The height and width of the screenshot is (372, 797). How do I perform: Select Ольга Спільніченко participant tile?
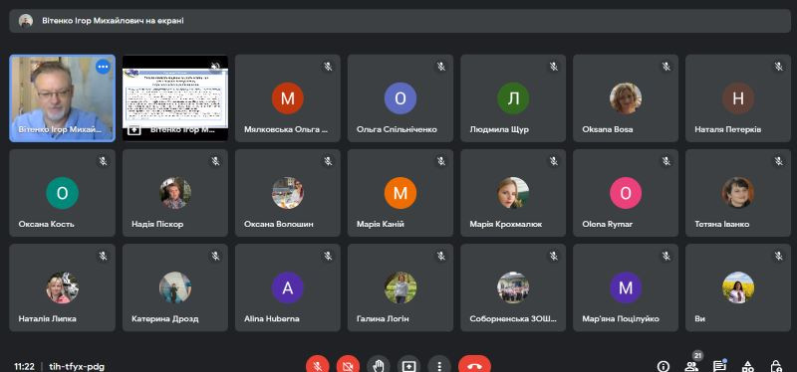point(400,97)
